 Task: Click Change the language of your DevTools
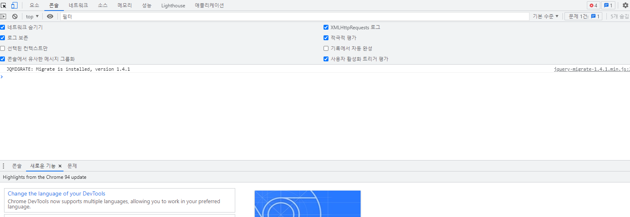click(x=56, y=194)
